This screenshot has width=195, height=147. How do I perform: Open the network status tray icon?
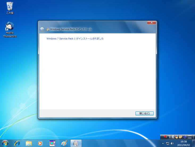click(x=168, y=144)
